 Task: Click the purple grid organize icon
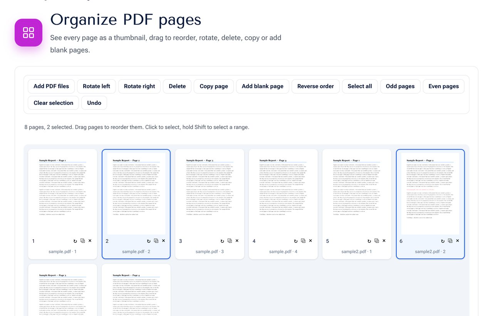pos(29,33)
